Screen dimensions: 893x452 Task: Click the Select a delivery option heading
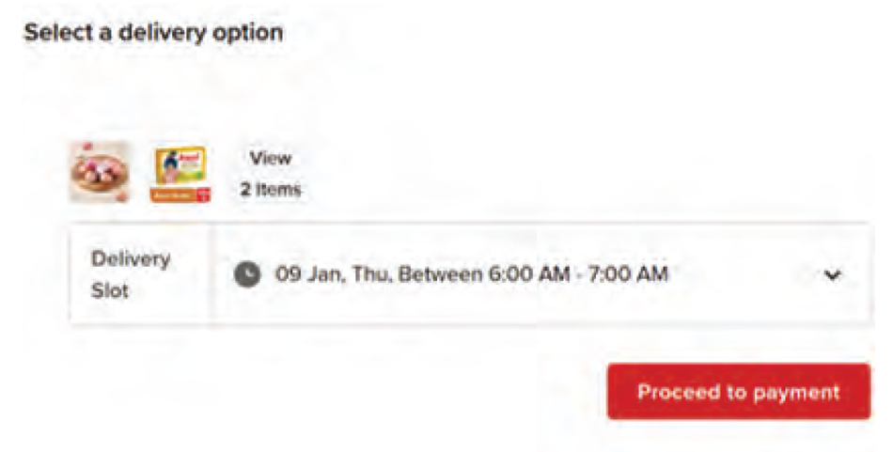(153, 32)
